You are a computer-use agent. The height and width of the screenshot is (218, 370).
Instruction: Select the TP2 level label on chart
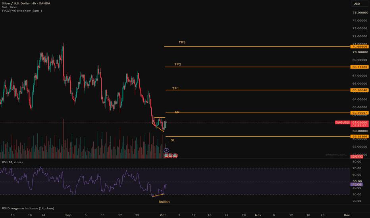178,64
